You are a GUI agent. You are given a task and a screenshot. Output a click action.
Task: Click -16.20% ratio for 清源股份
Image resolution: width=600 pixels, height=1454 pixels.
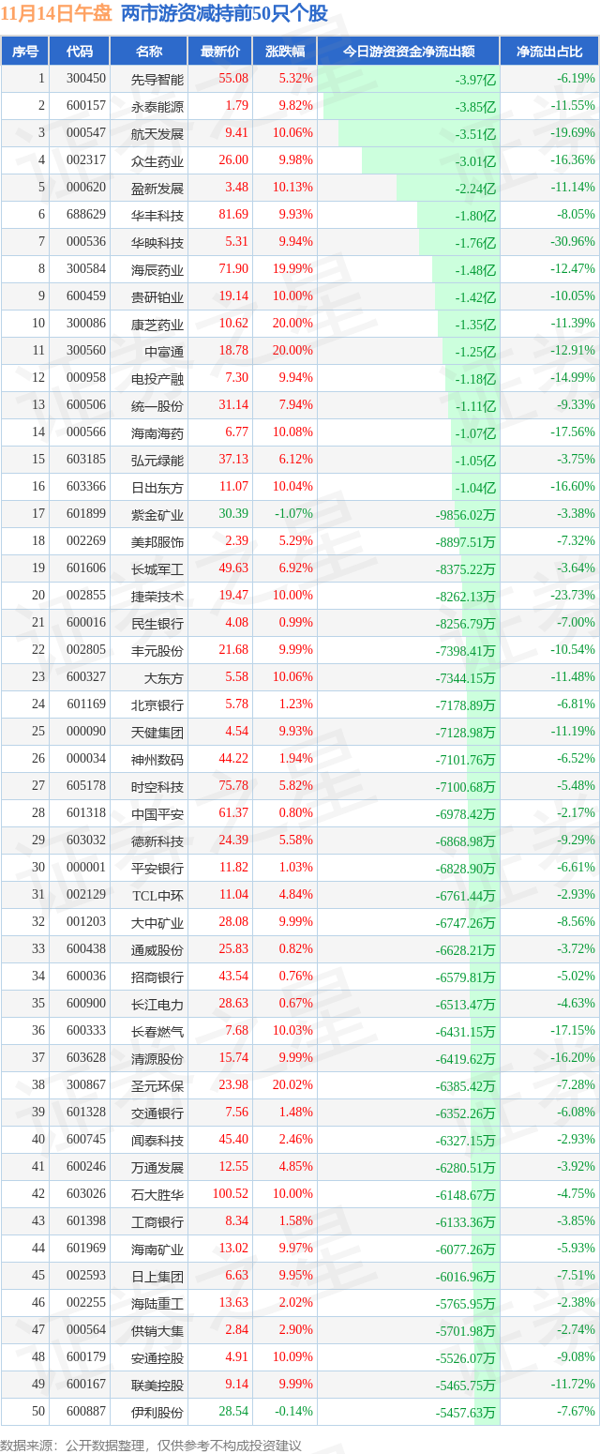click(x=574, y=1058)
